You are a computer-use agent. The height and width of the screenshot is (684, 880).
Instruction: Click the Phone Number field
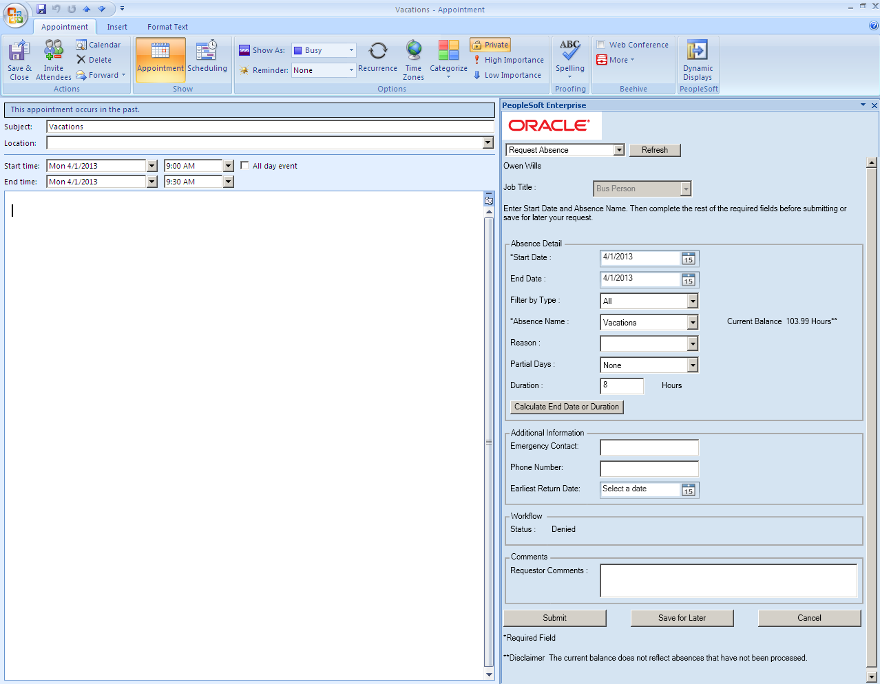point(649,469)
